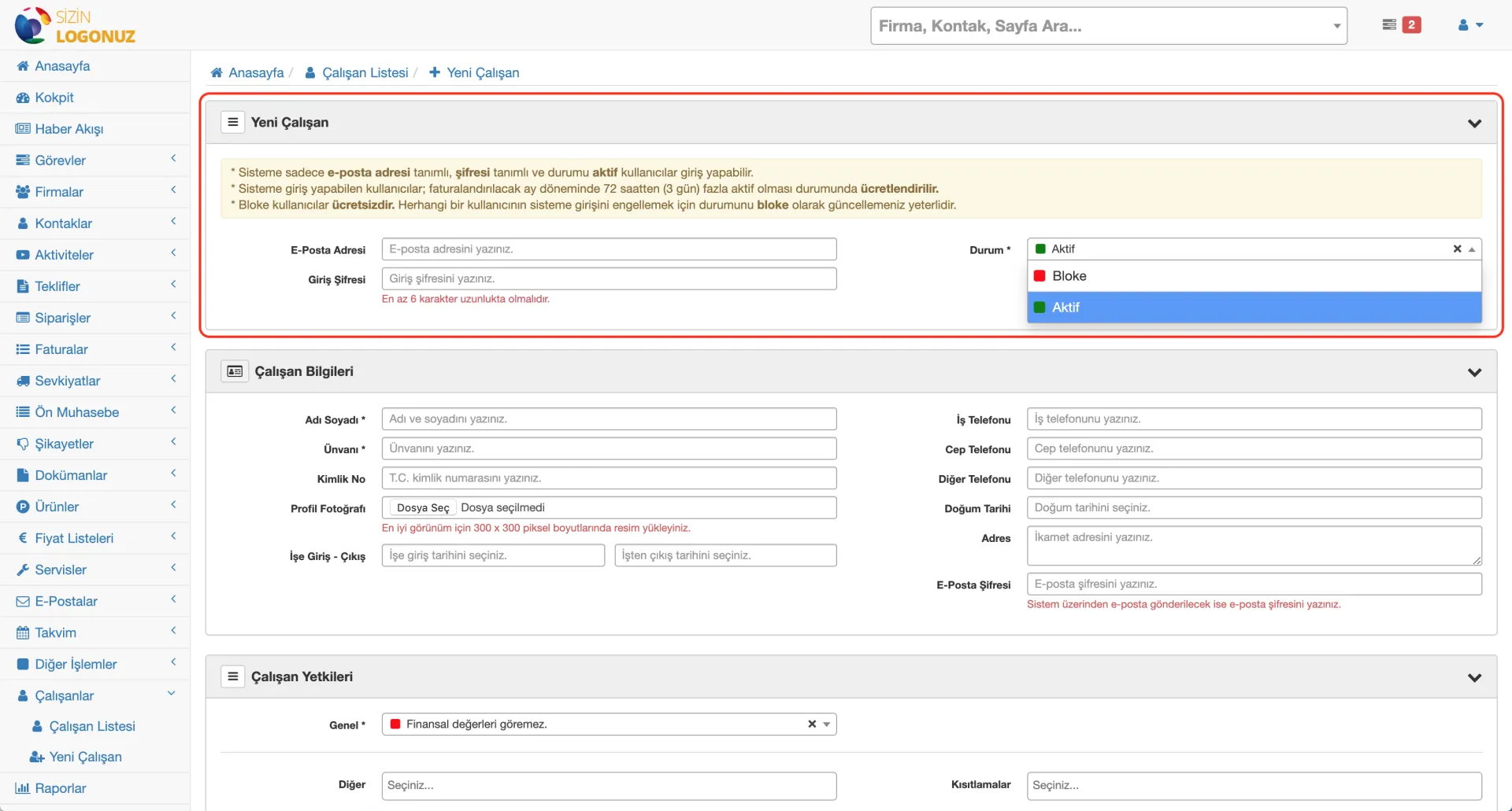Image resolution: width=1512 pixels, height=811 pixels.
Task: Expand the Görevler submenu arrow
Action: click(x=173, y=159)
